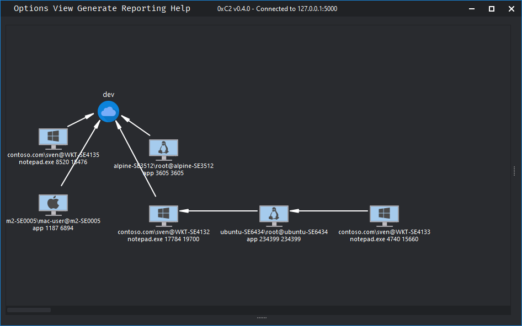Open the Help menu
522x326 pixels.
(x=180, y=8)
